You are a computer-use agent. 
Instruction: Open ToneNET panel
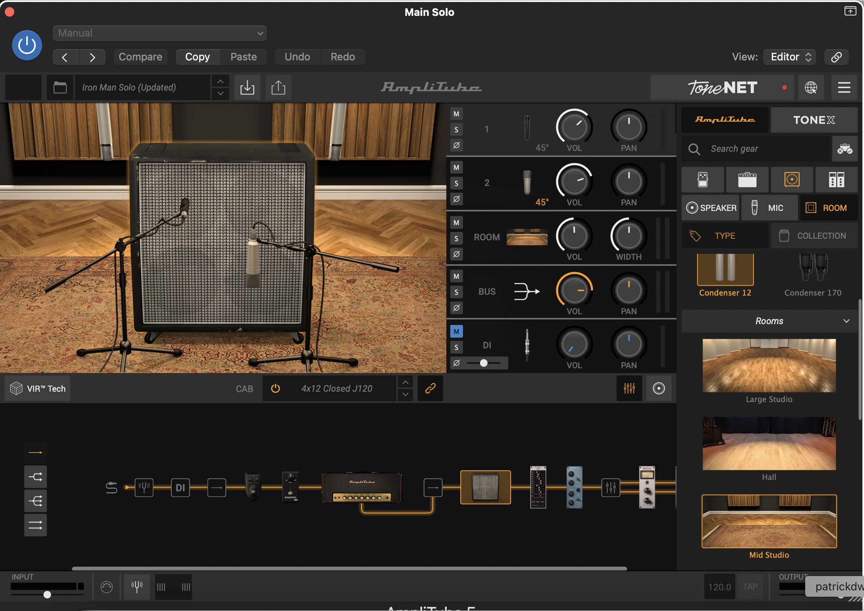(722, 87)
